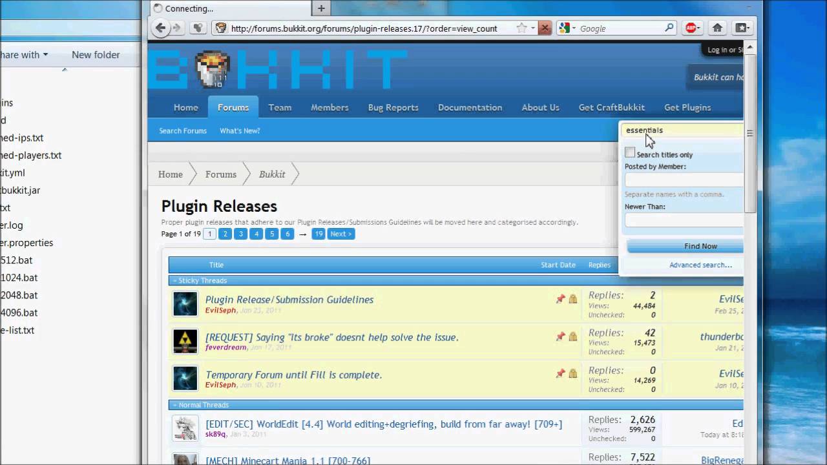Viewport: 827px width, 465px height.
Task: Stop loading with the red X button
Action: pyautogui.click(x=545, y=28)
